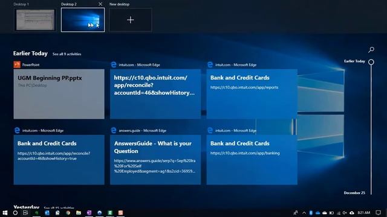Open the Action Center notifications icon
This screenshot has height=217, width=387.
coord(378,213)
